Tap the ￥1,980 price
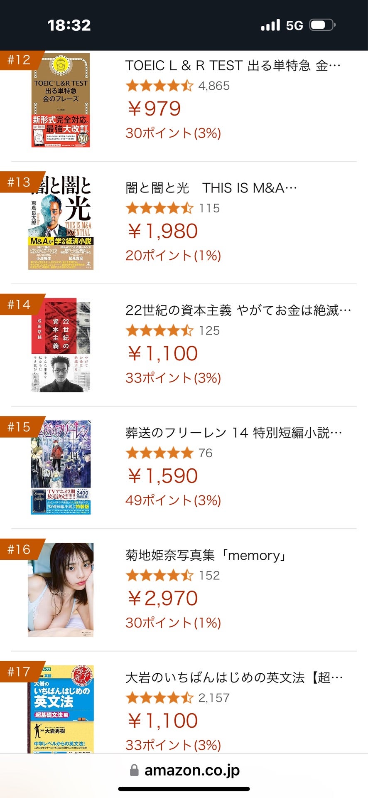This screenshot has width=368, height=798. (x=162, y=231)
